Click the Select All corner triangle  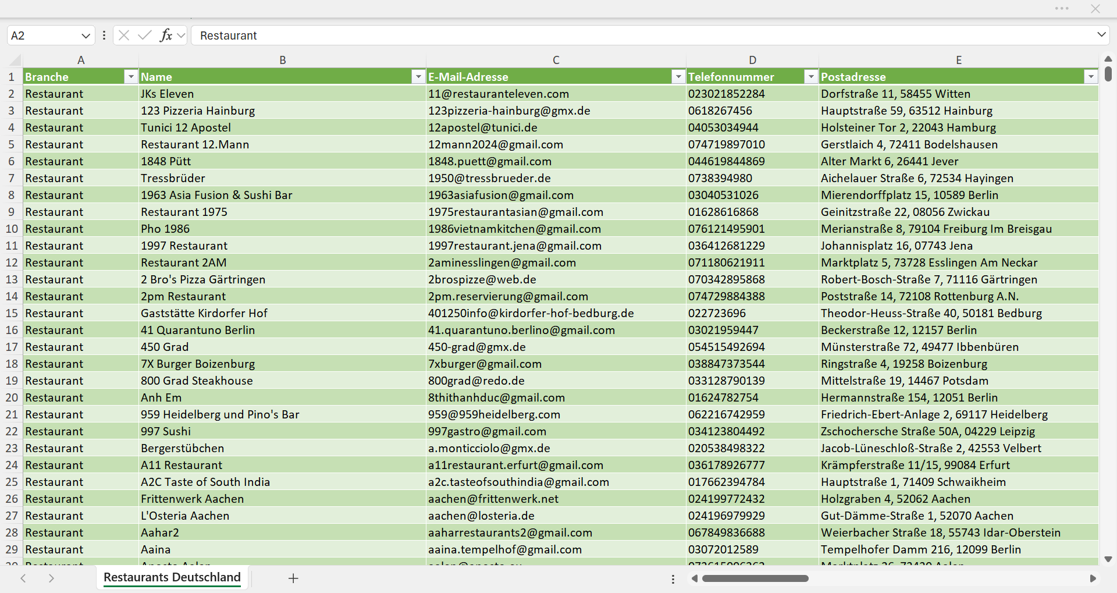(15, 60)
